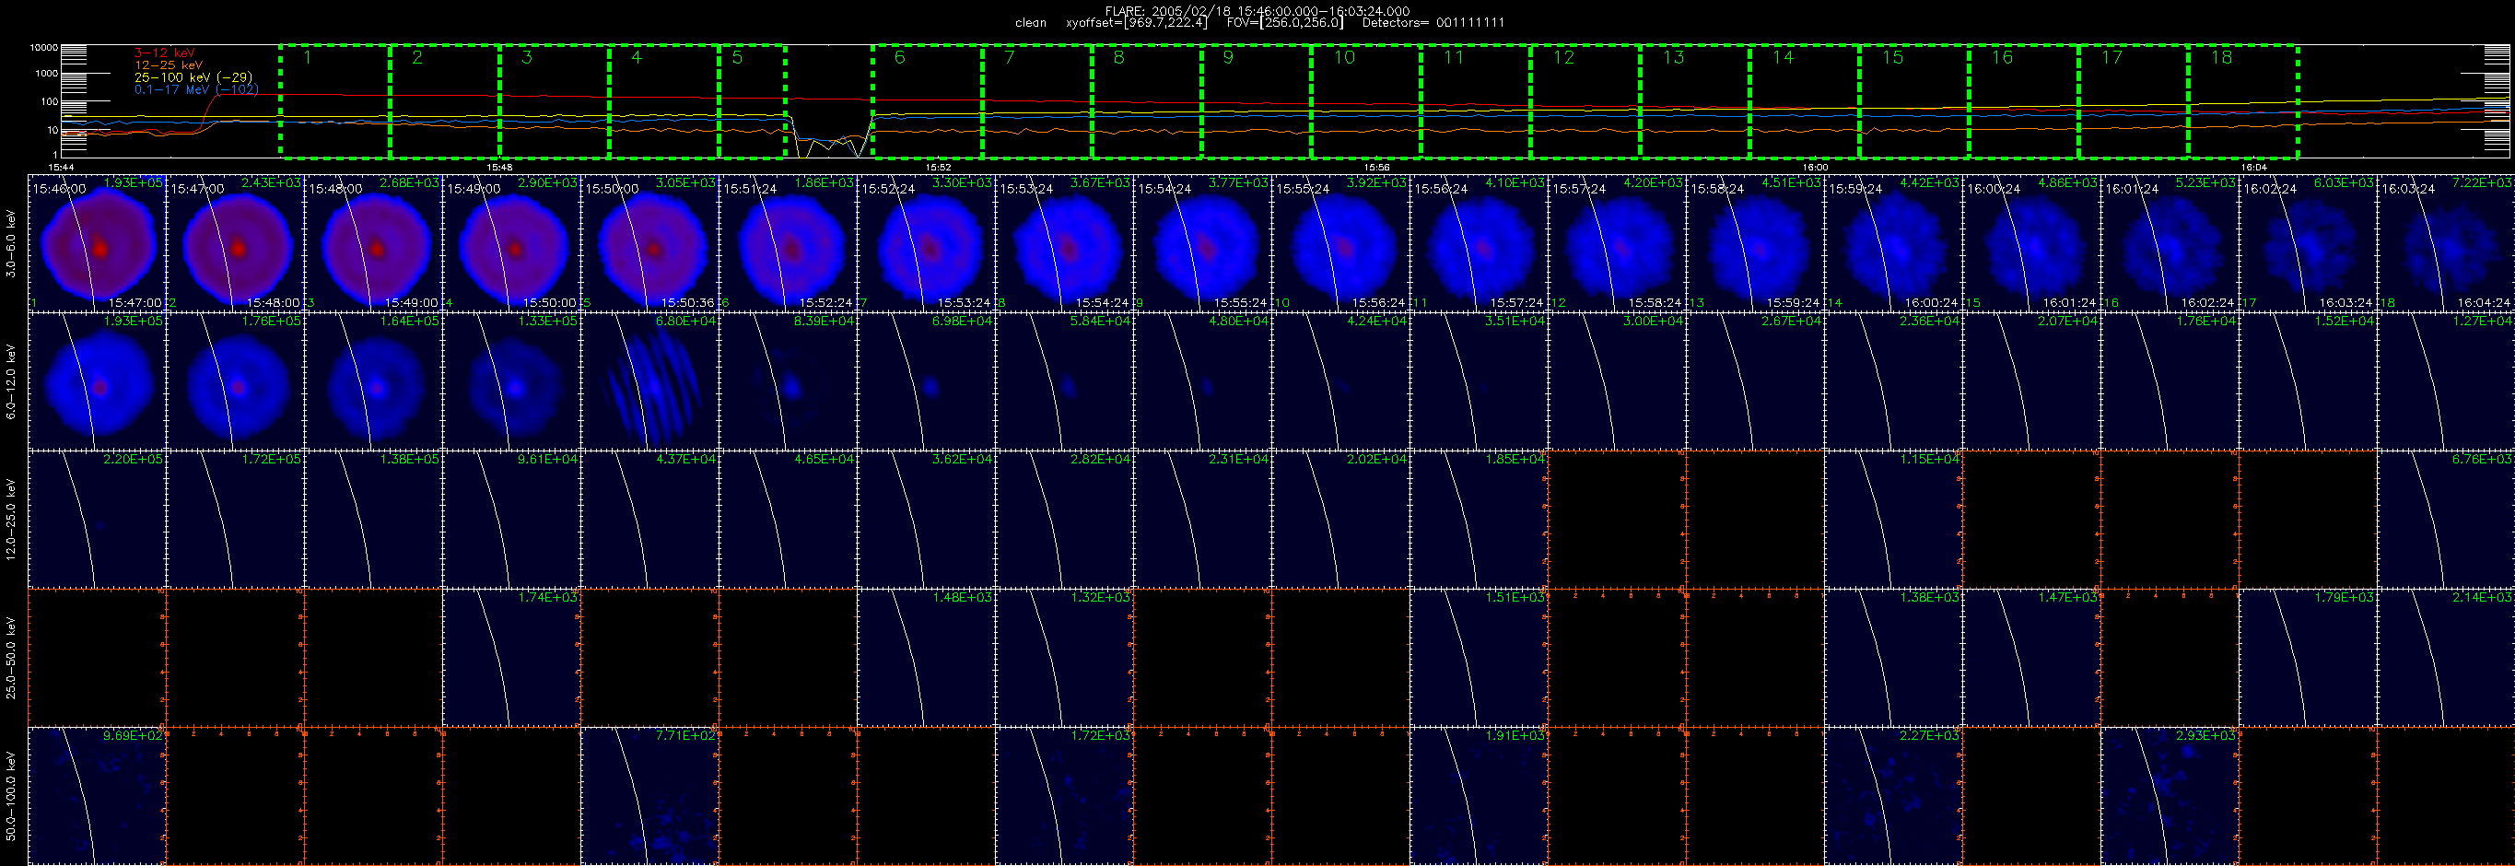This screenshot has height=866, width=2515.
Task: Select narrow time interval 5 in the lightcurve
Action: (753, 100)
